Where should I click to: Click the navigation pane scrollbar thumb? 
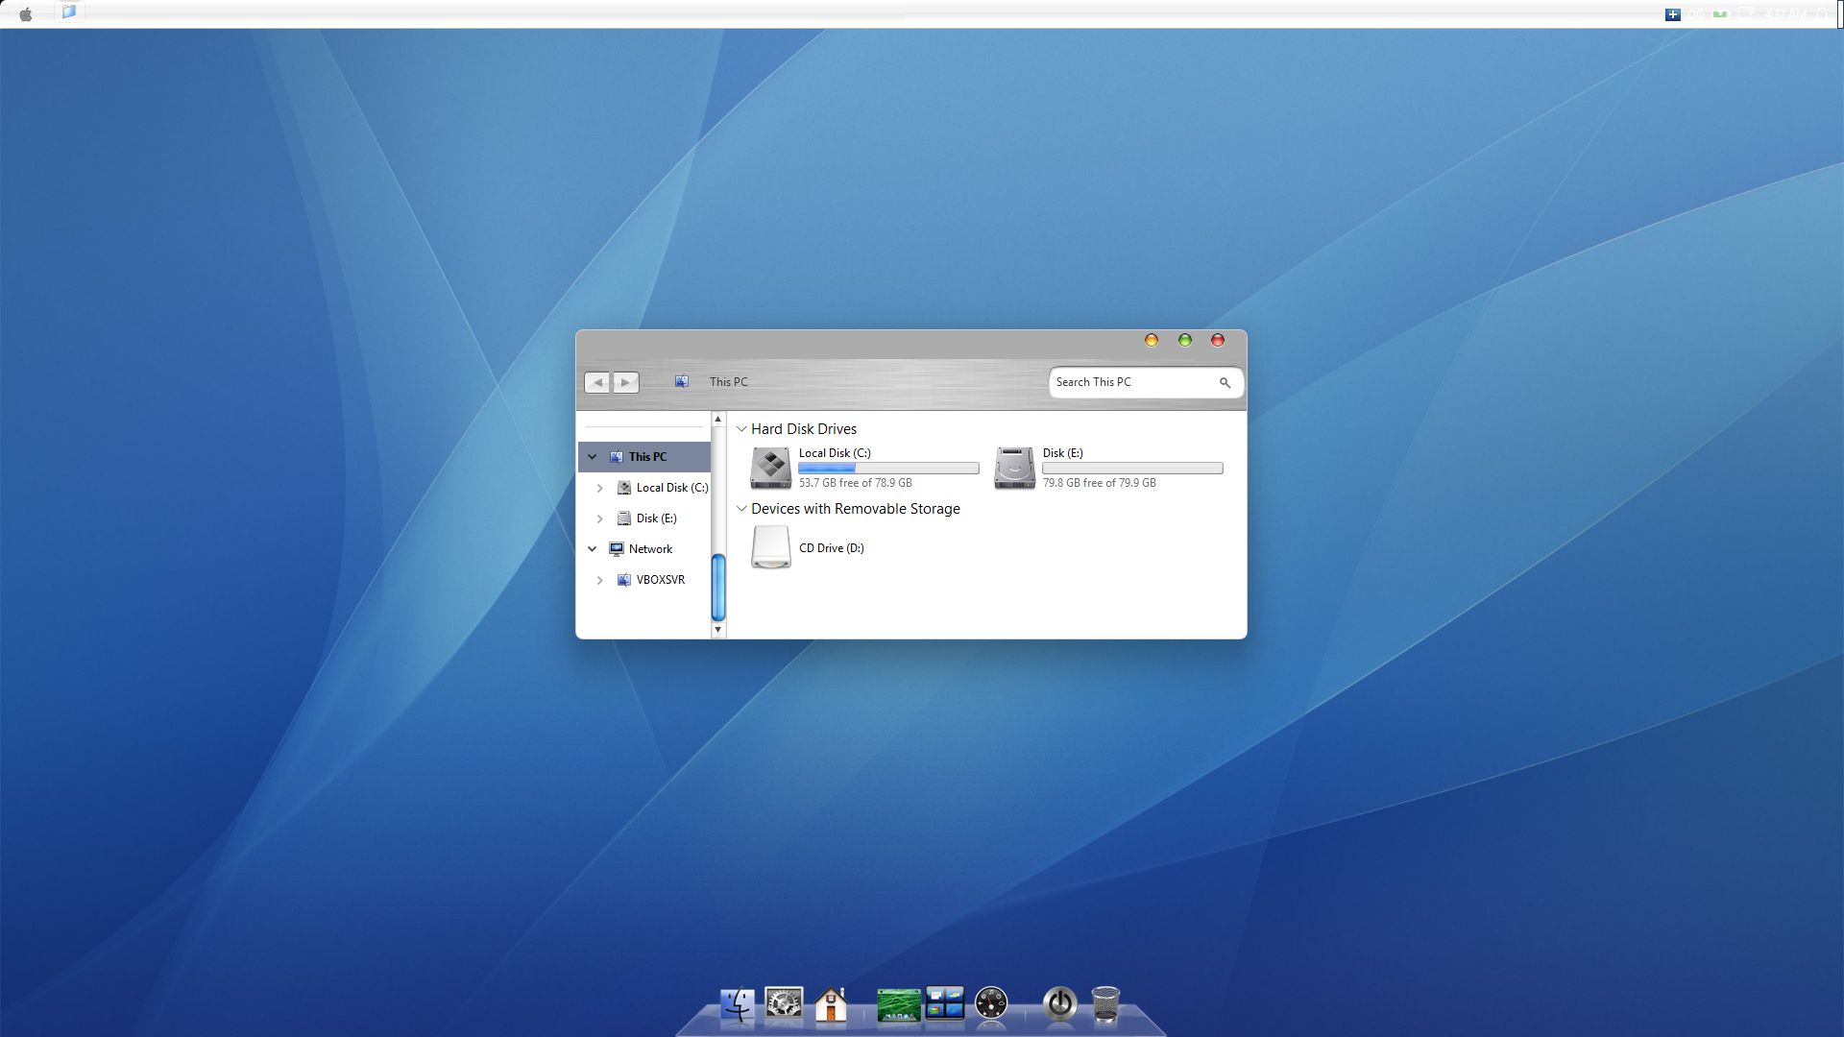717,588
